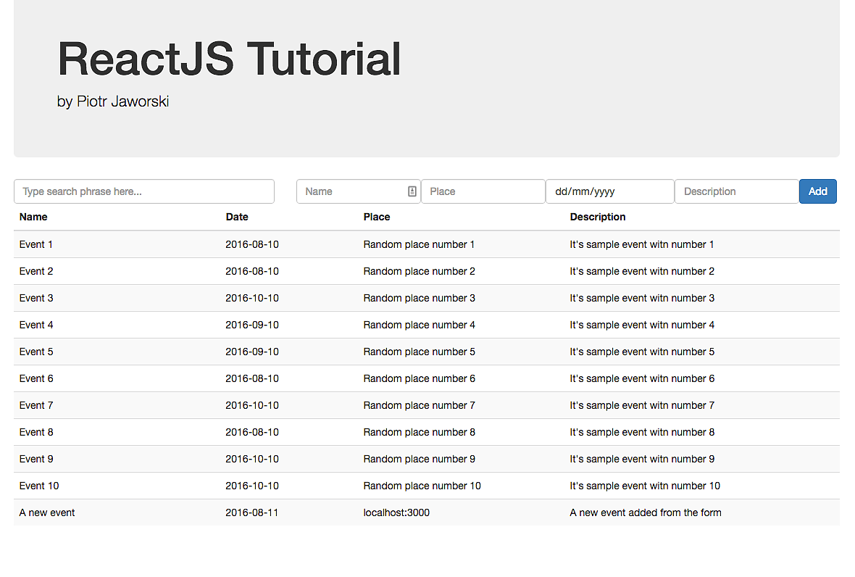Focus the search phrase input field
This screenshot has height=577, width=855.
click(x=144, y=191)
